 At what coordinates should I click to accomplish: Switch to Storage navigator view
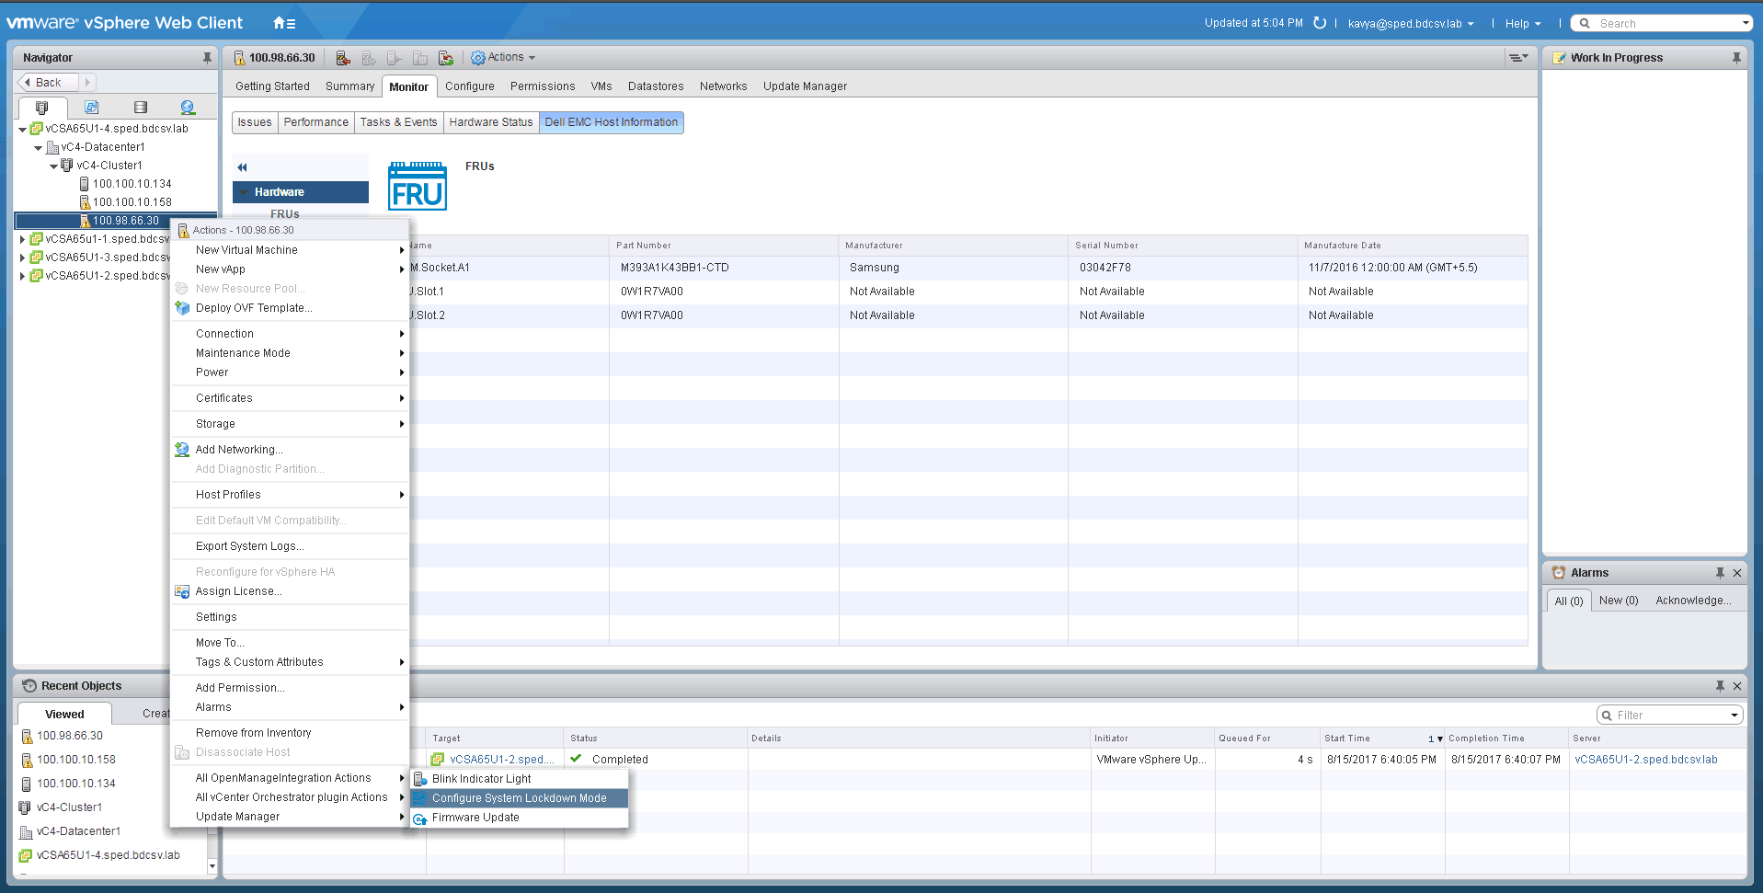click(141, 108)
